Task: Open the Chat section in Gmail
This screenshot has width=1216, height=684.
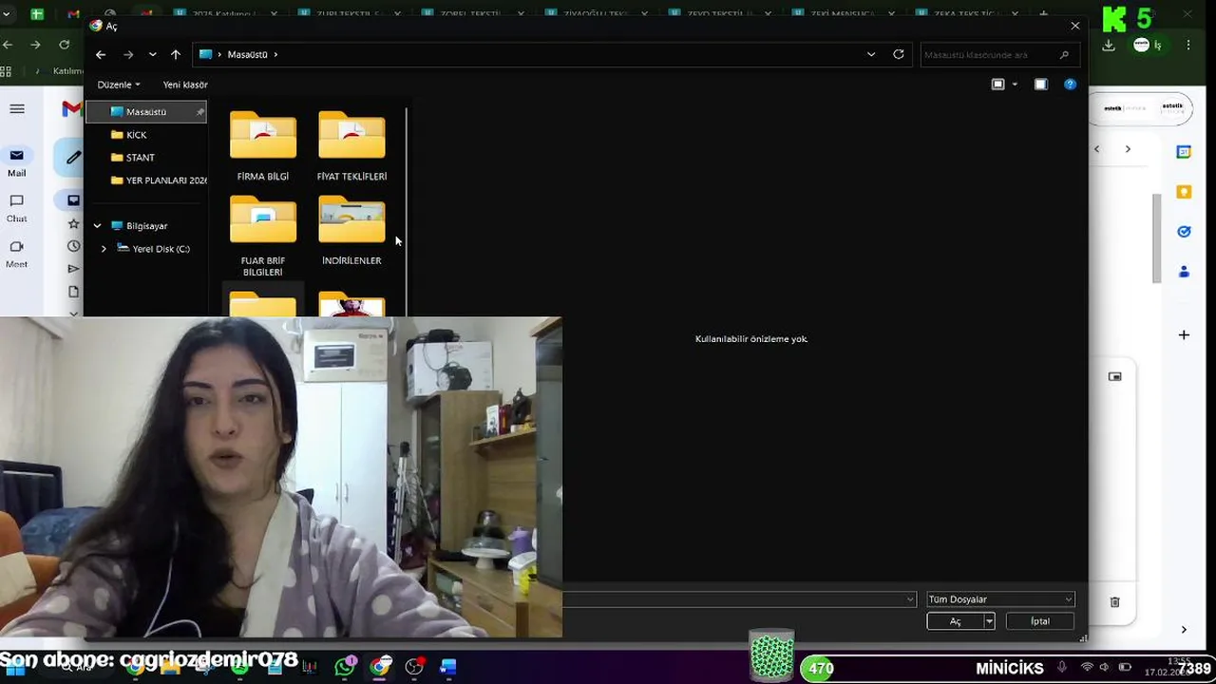Action: click(17, 208)
